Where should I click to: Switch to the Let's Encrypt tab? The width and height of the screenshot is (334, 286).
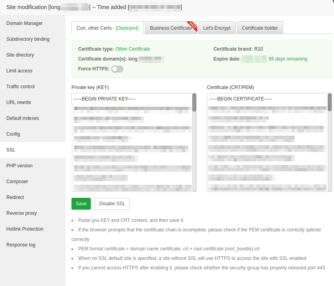pos(217,28)
